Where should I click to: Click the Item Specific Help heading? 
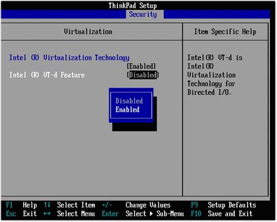pyautogui.click(x=225, y=32)
